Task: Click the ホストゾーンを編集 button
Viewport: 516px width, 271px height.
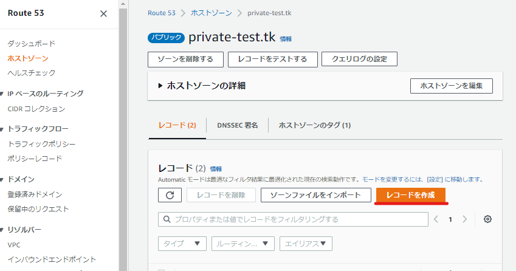Action: [x=451, y=86]
